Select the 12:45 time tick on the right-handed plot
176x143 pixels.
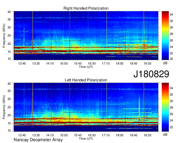22,63
